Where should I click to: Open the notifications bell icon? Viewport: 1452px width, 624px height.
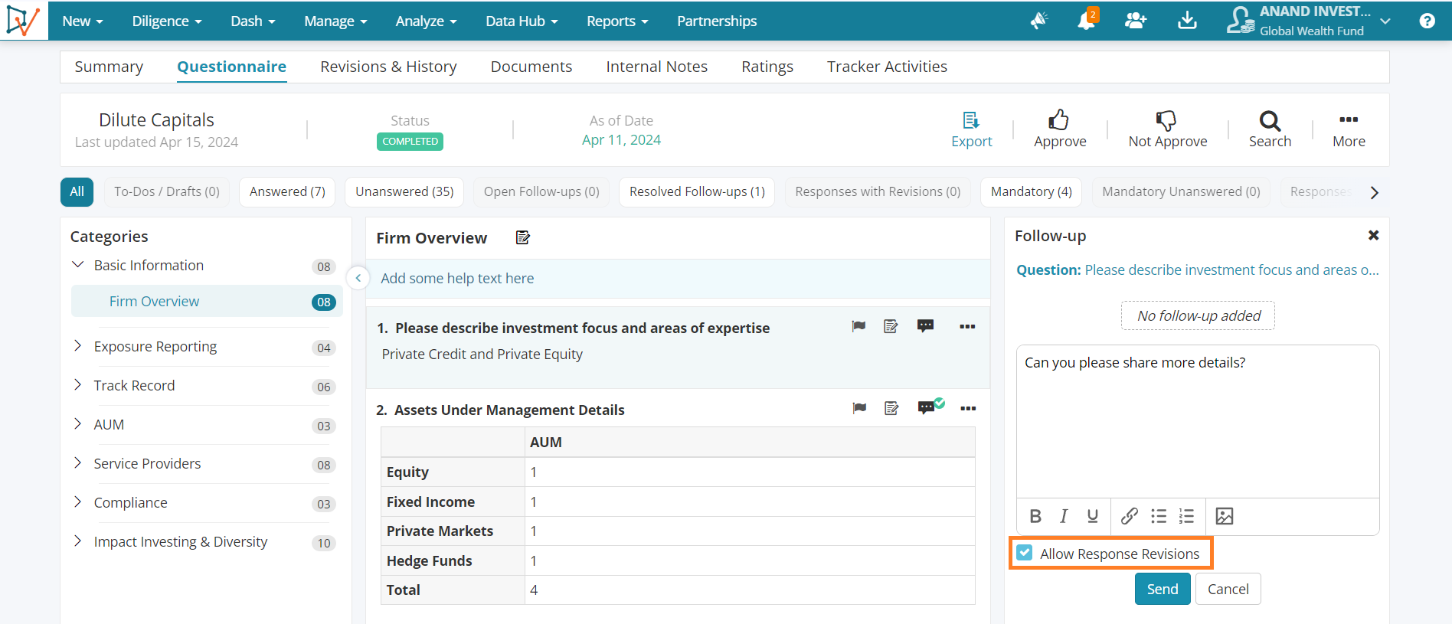coord(1087,20)
